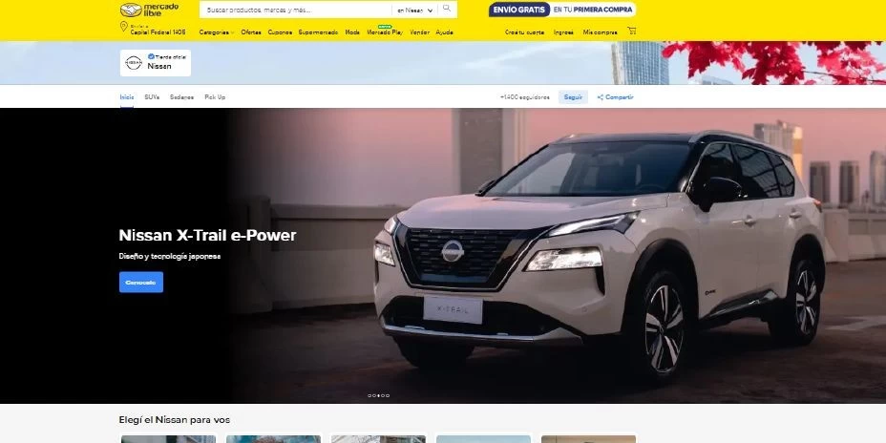Click the Seguir button
Screen dimensions: 886x443
(x=573, y=97)
